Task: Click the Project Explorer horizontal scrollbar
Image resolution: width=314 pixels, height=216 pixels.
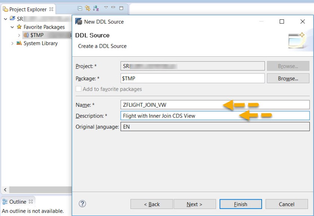Action: click(40, 190)
